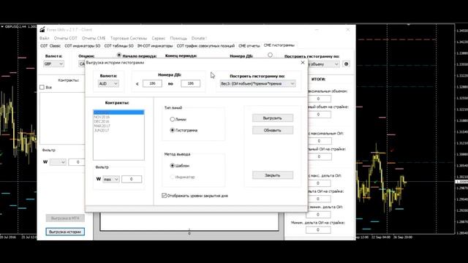Click the GBPUSD,H4 chart menu triangle
468x263 pixels.
(x=2, y=26)
